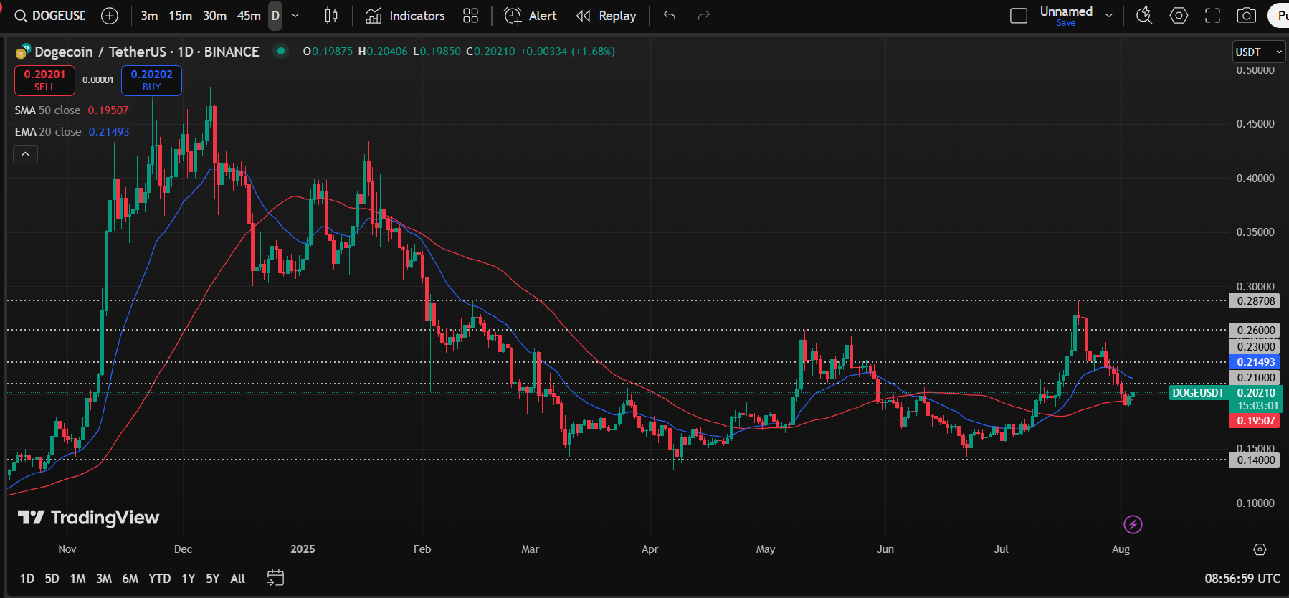Viewport: 1289px width, 598px height.
Task: Open the DOGEUSDT symbol search
Action: [x=49, y=16]
